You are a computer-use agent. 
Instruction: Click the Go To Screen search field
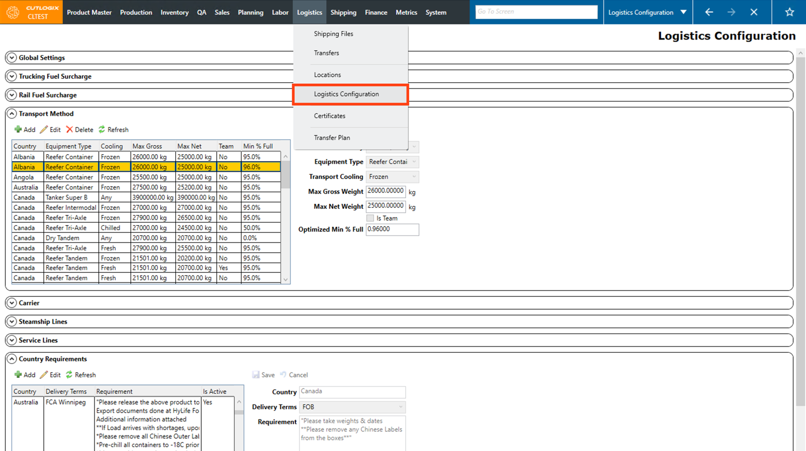point(536,12)
